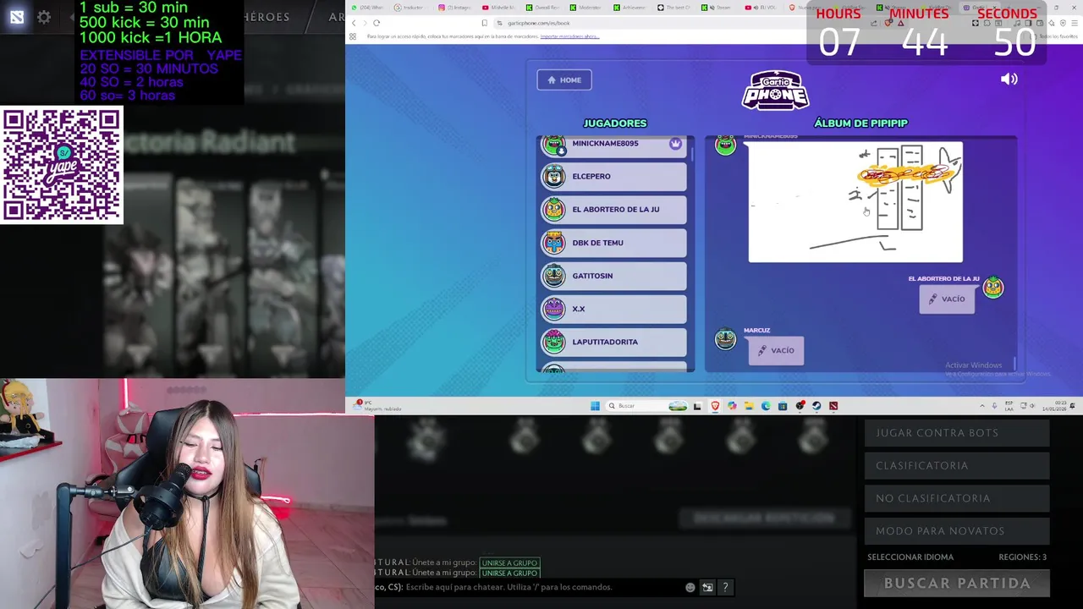Select CLASIFICATORIA game mode
The image size is (1083, 609).
[957, 465]
